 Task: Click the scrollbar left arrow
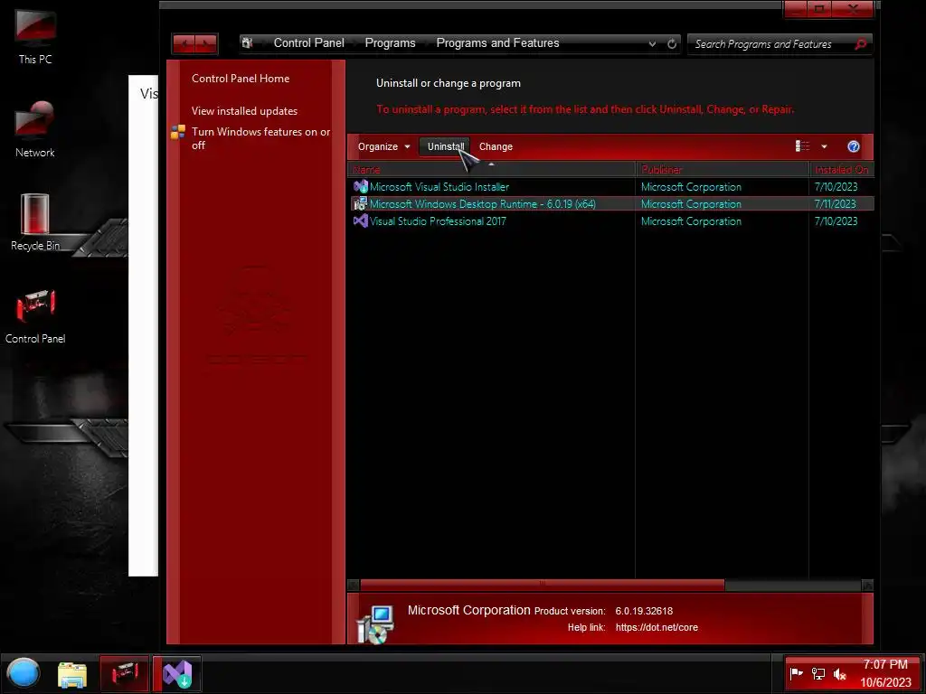(354, 585)
